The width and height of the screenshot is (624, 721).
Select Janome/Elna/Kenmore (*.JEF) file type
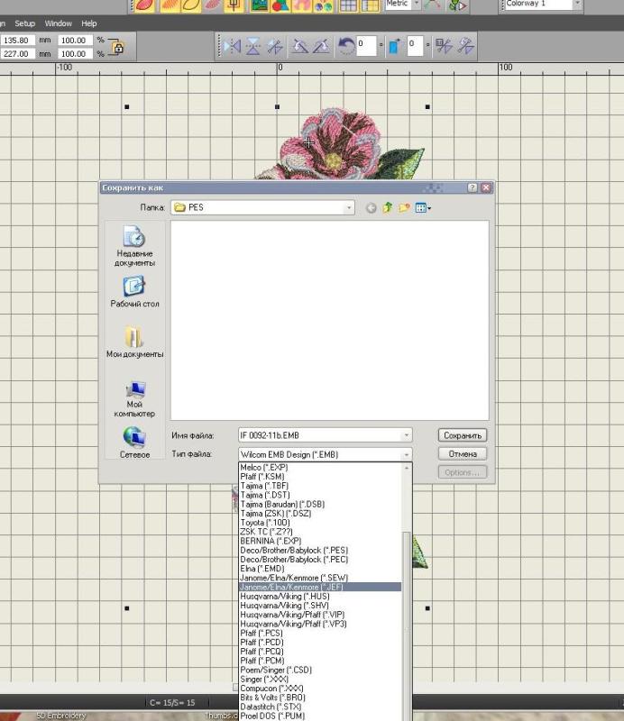click(319, 587)
